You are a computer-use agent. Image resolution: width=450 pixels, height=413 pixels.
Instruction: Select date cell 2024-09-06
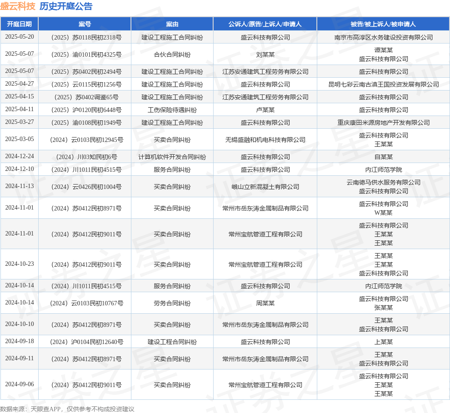[x=19, y=384]
